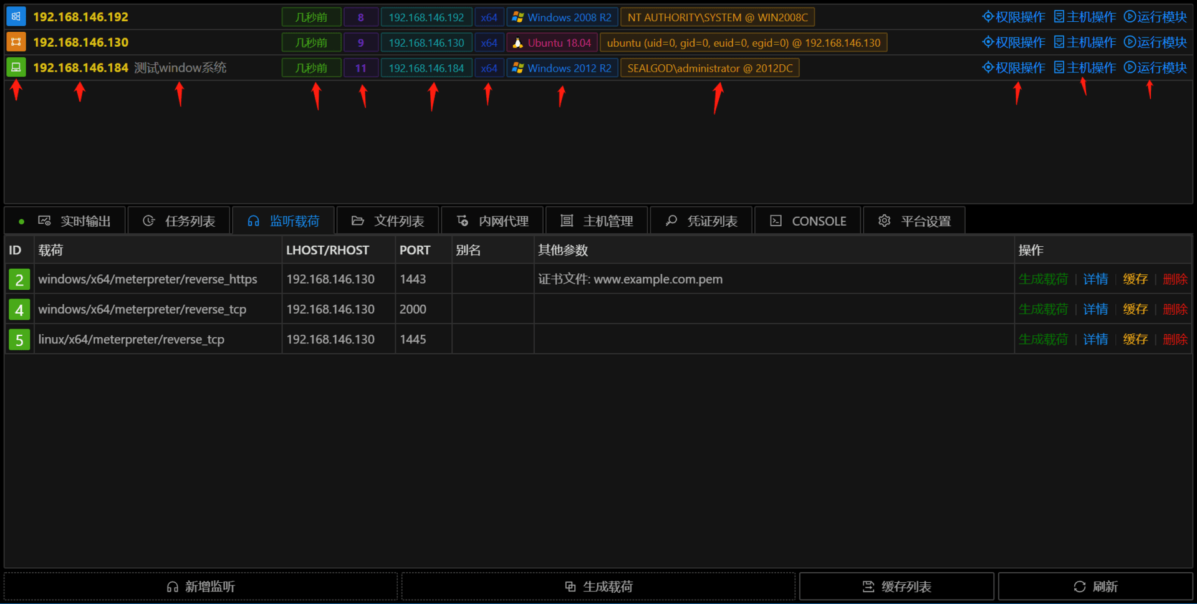The height and width of the screenshot is (604, 1197).
Task: Open 运行模块 for host 192.168.146.192
Action: click(1155, 17)
